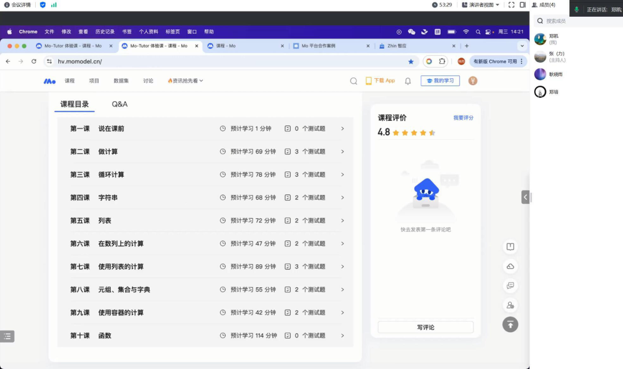Click the back-to-top arrow button
The height and width of the screenshot is (369, 623).
pyautogui.click(x=510, y=325)
